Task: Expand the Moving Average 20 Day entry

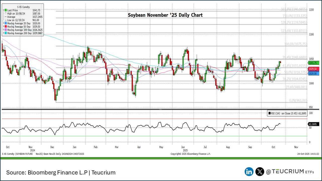Action: coord(3,23)
